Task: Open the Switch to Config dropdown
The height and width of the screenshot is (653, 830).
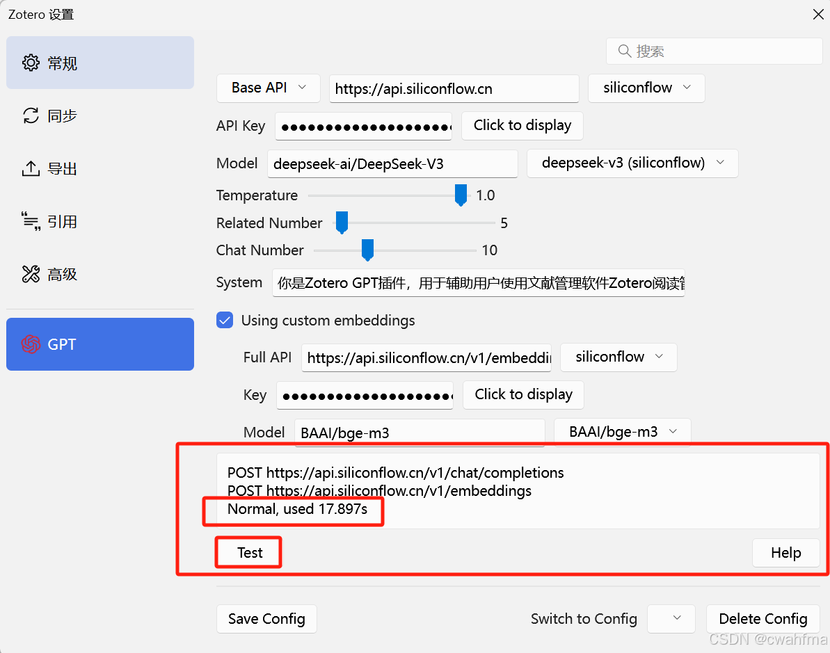Action: point(671,619)
